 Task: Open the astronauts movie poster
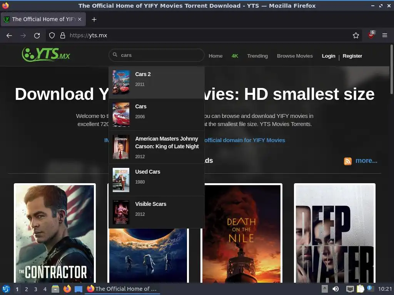[148, 255]
